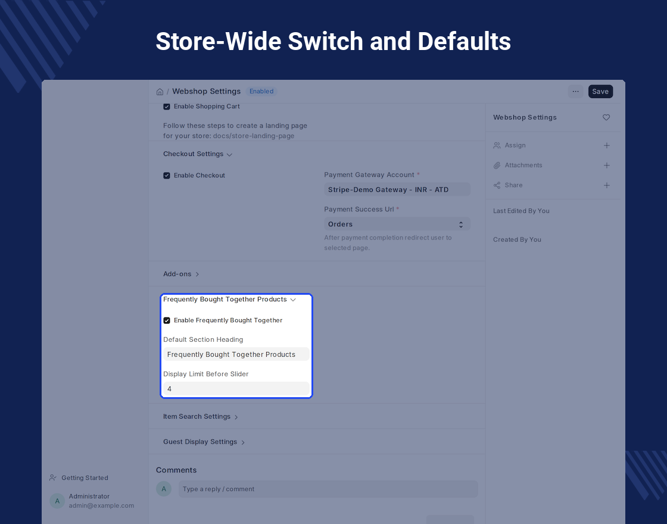
Task: Click the Attachments paperclip icon
Action: [x=497, y=166]
